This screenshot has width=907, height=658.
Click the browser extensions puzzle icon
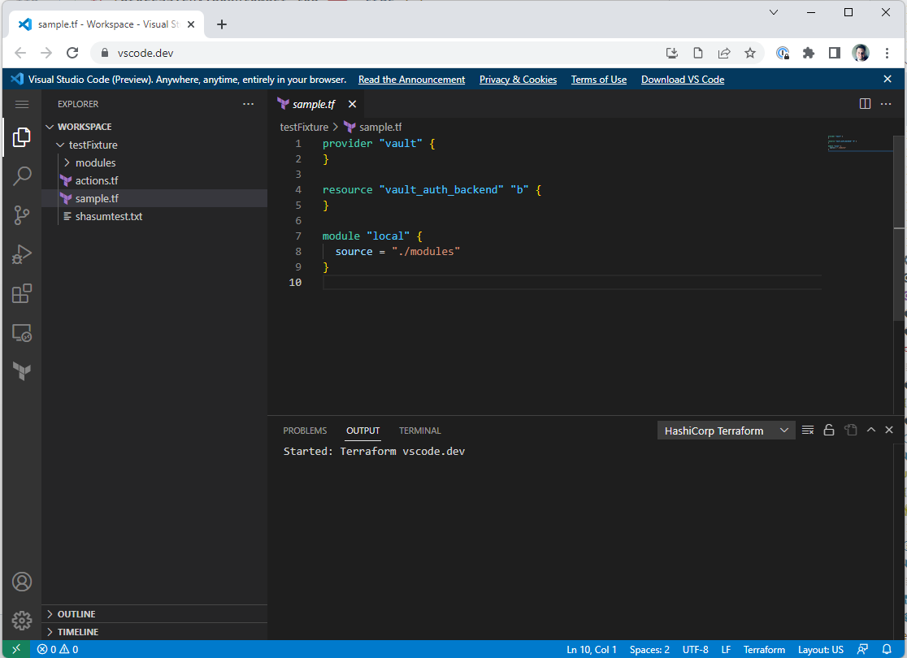(x=808, y=53)
